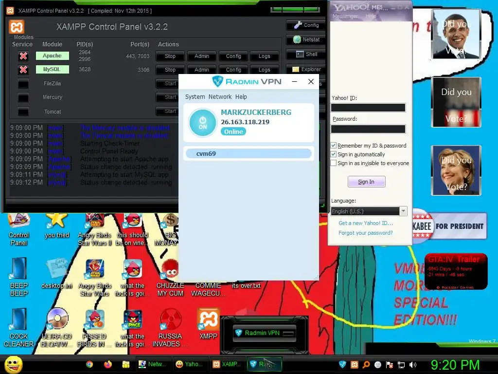Viewport: 498px width, 374px height.
Task: Click the Obama 'Did you Vote?' thumbnail
Action: pyautogui.click(x=456, y=34)
